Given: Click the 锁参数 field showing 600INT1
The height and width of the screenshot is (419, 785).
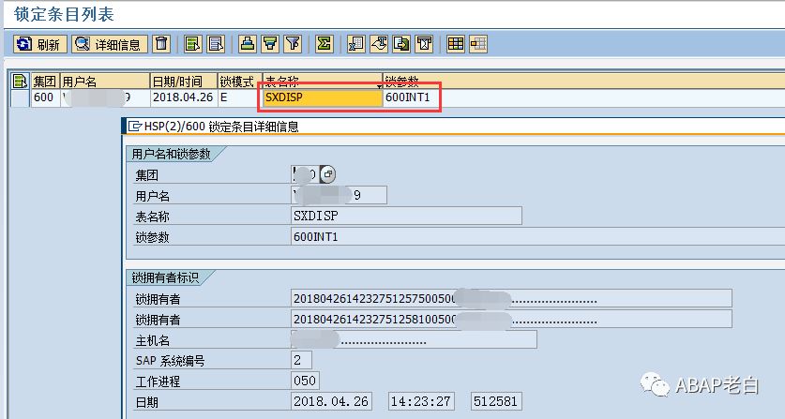Looking at the screenshot, I should (x=538, y=236).
